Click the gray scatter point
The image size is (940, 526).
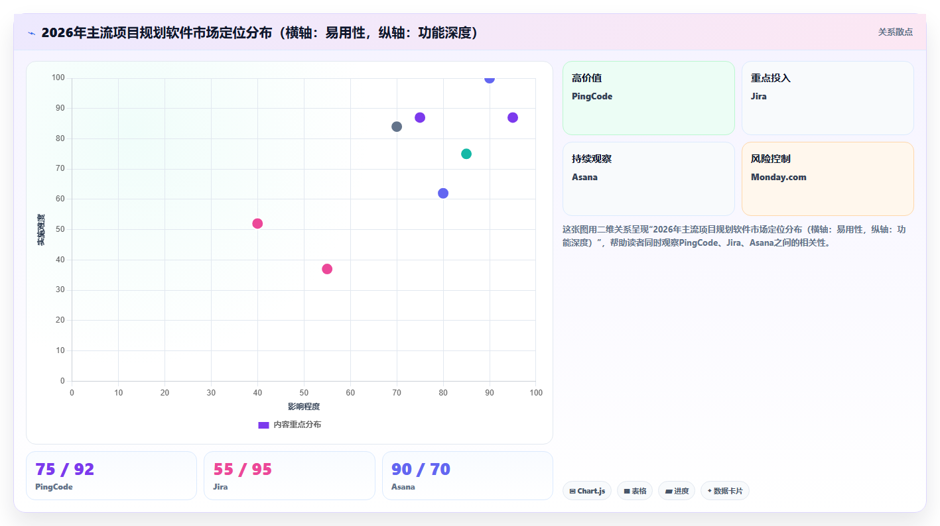click(397, 127)
